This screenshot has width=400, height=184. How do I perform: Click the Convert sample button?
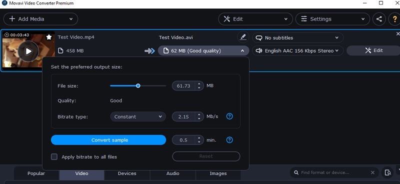(108, 140)
